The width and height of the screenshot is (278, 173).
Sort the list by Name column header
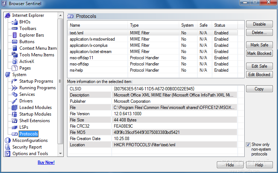tap(98, 25)
